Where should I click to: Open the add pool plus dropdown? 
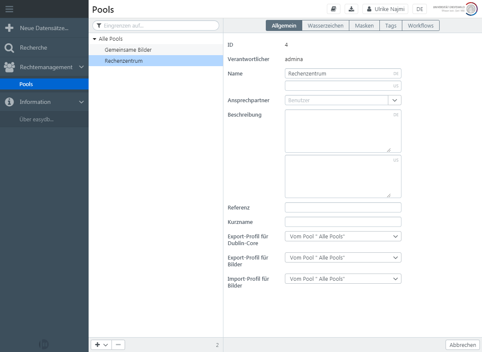(101, 345)
